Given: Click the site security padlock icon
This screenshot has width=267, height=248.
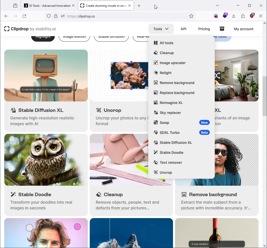Looking at the screenshot, I should 56,16.
